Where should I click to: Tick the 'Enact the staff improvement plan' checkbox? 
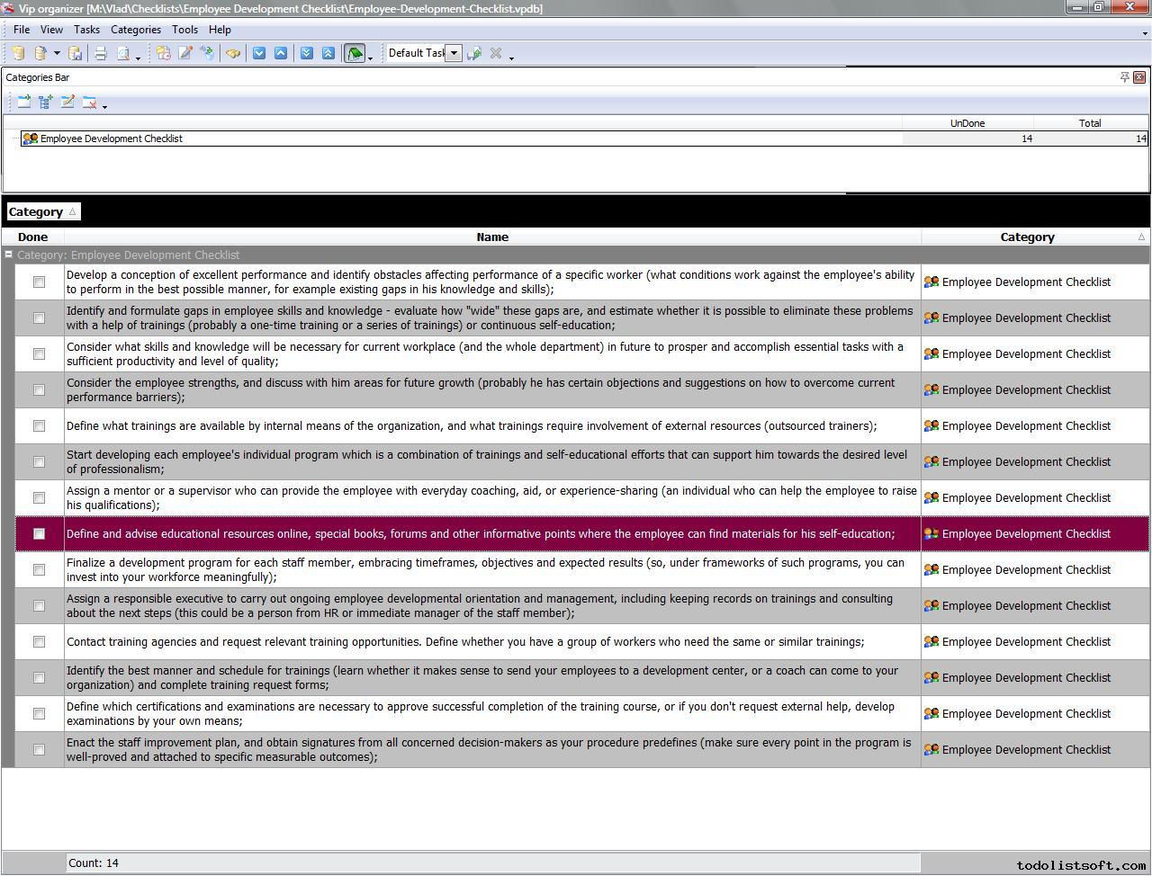tap(39, 750)
